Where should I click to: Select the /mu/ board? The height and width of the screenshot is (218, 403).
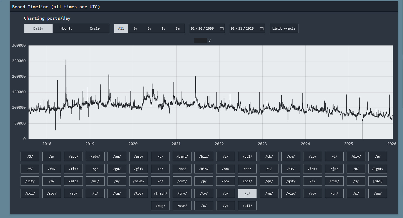[95, 181]
